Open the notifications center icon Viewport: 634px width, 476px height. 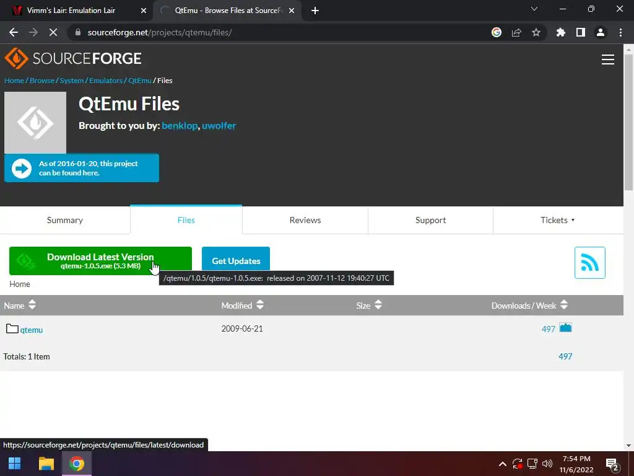612,464
